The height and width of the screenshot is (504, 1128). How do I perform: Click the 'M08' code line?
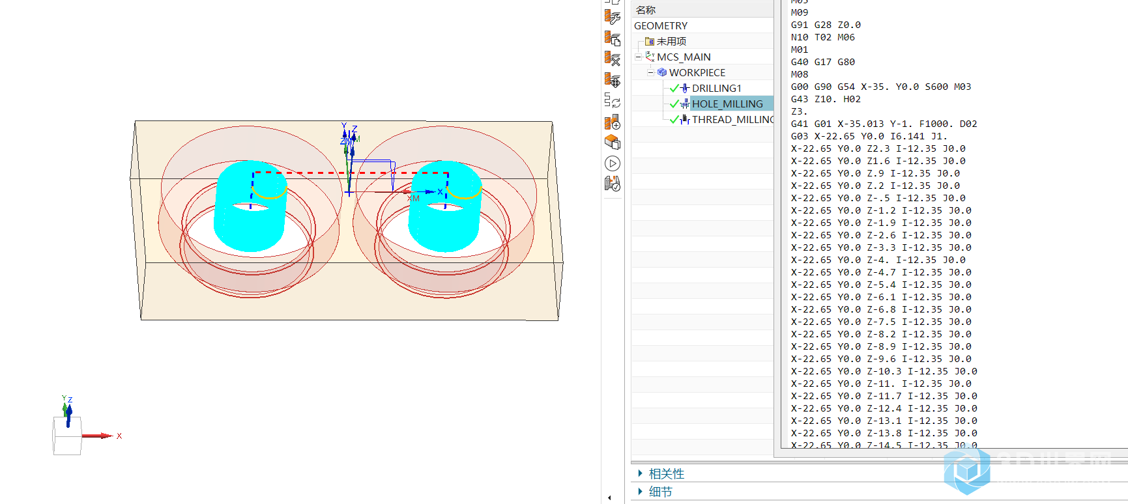(x=799, y=74)
